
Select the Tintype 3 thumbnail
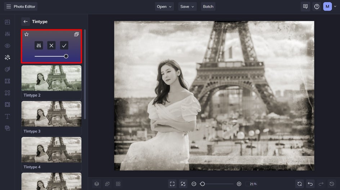tap(52, 114)
